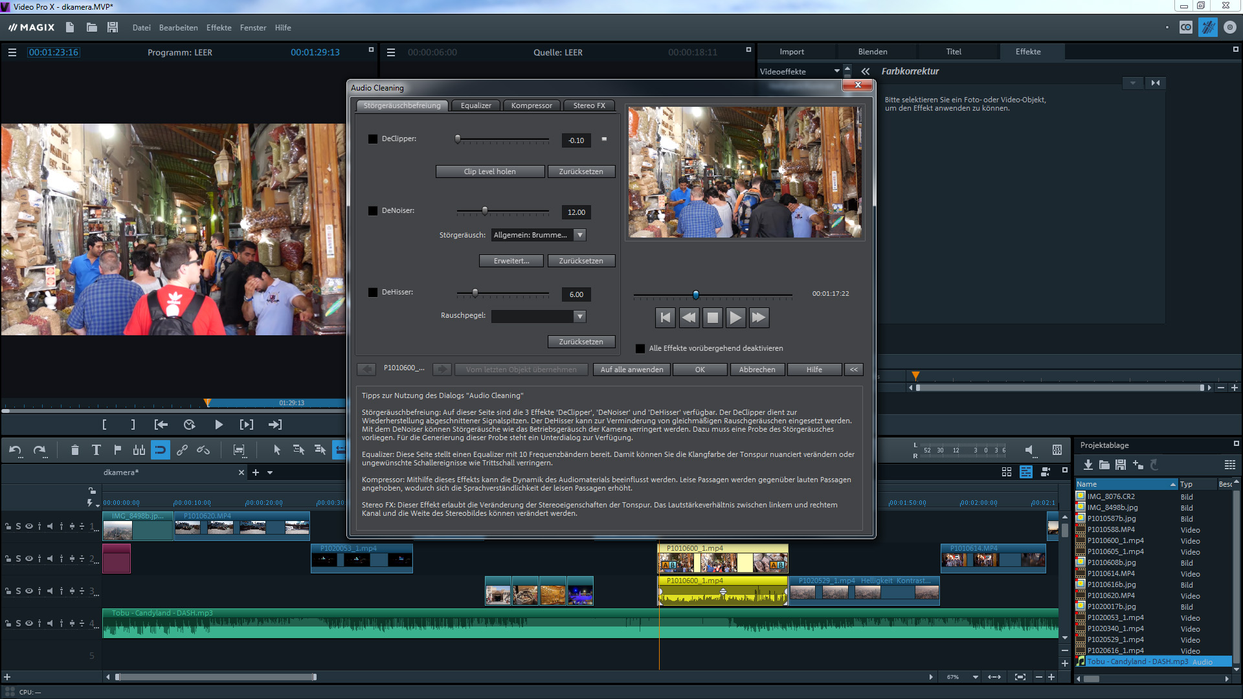Screen dimensions: 1243x699
Task: Switch to the Equalizer tab
Action: pyautogui.click(x=476, y=105)
